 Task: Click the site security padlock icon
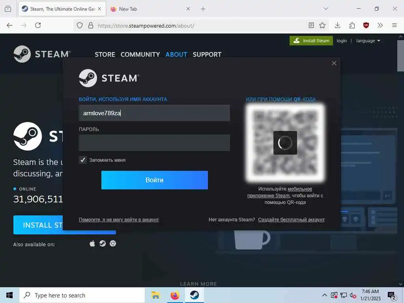click(90, 25)
